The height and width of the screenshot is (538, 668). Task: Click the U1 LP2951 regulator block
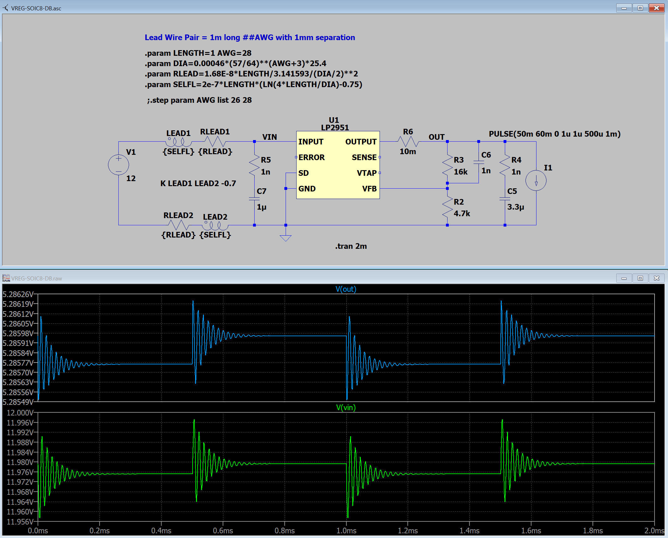point(338,165)
